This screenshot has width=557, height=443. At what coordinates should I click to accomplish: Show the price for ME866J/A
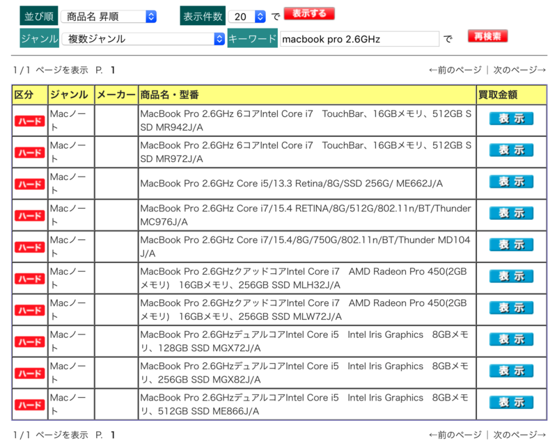tap(511, 403)
